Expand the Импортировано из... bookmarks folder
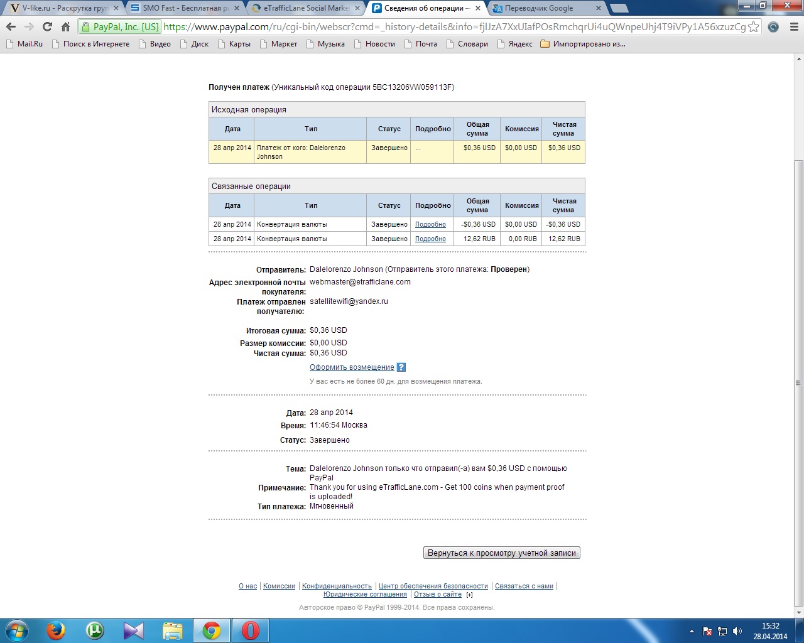 [583, 44]
